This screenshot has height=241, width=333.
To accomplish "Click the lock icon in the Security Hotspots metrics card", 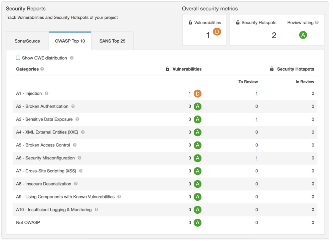I will (237, 22).
